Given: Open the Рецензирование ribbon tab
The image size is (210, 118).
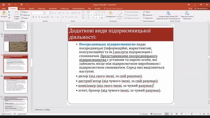Looking at the screenshot, I should [x=78, y=9].
